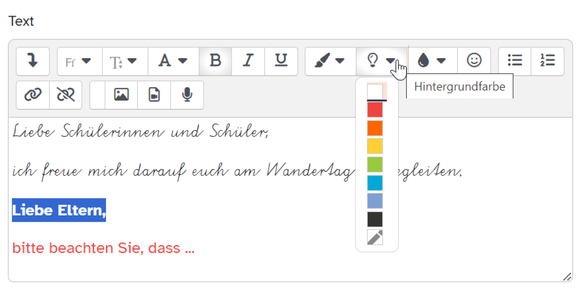Insert a link with chain icon

coord(33,95)
